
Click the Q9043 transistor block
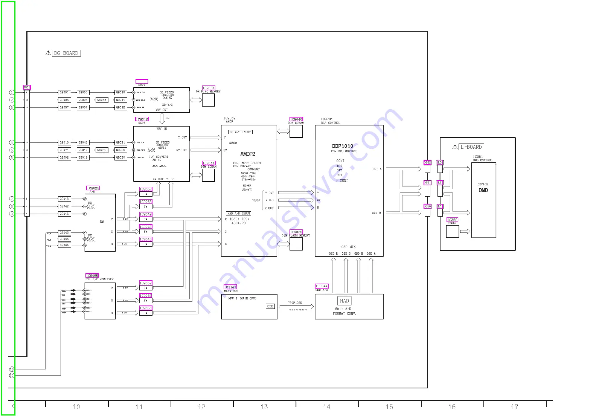click(64, 232)
